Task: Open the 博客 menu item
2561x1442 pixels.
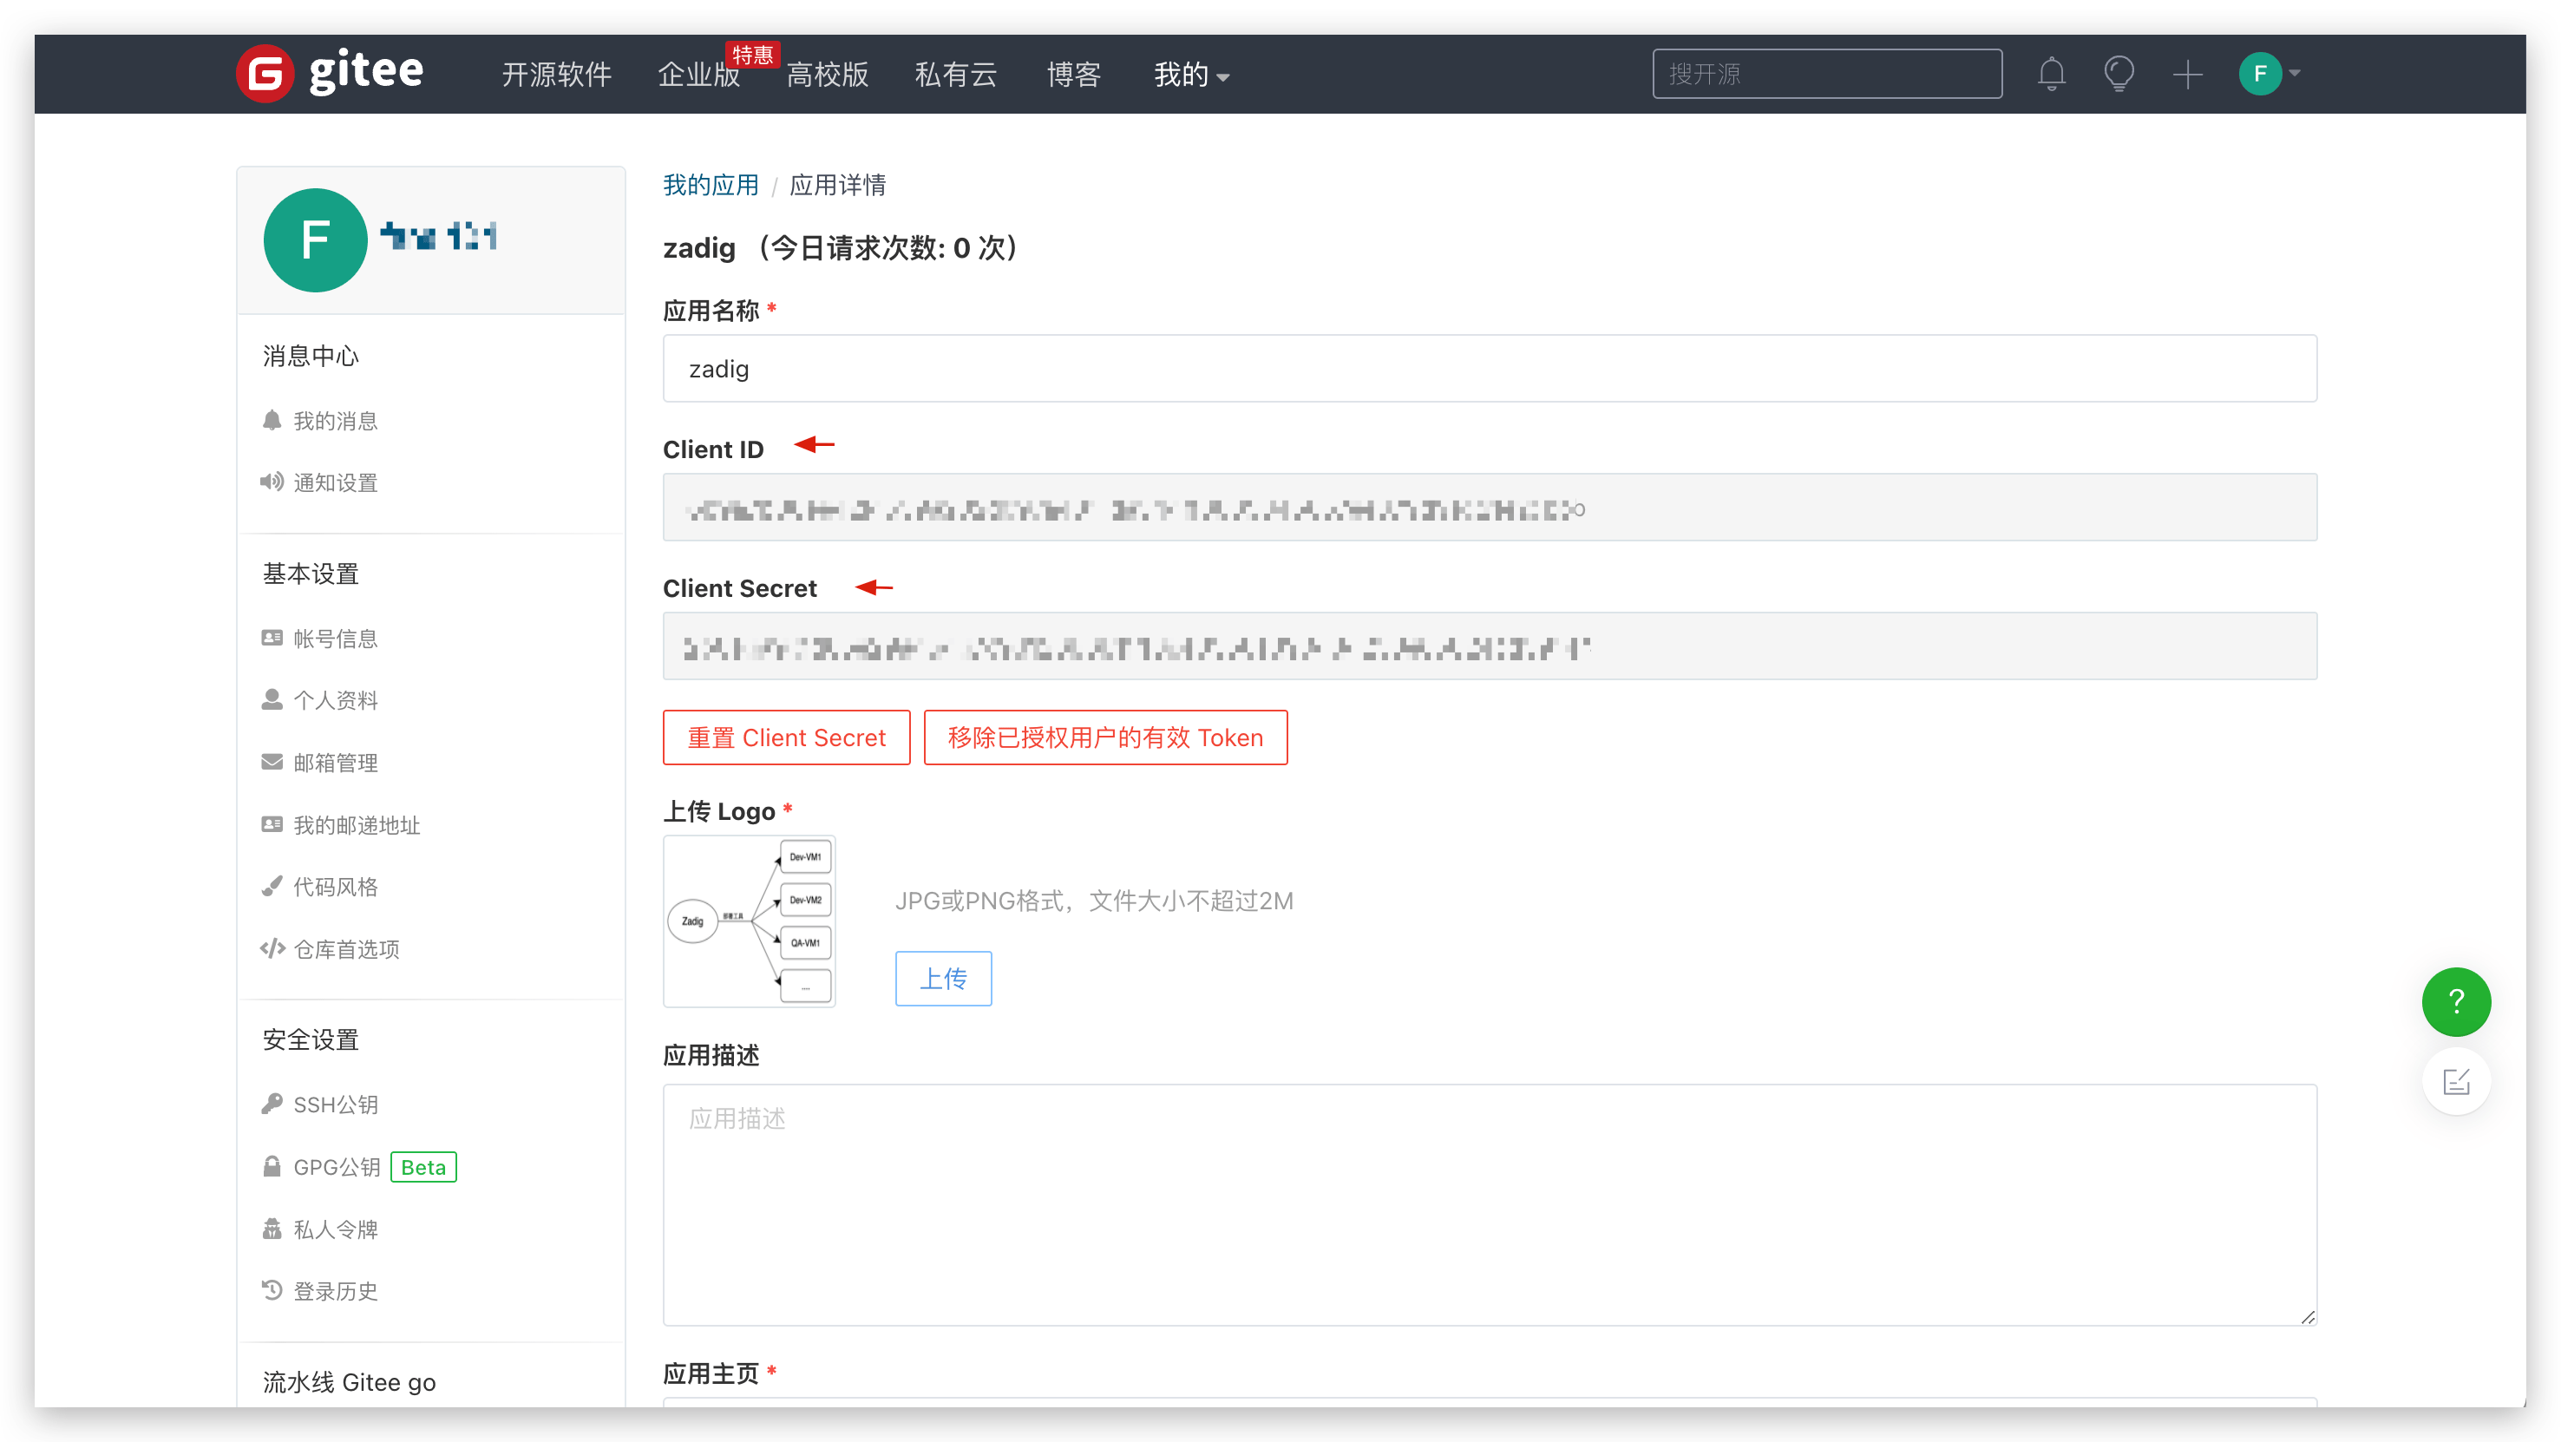Action: [1072, 75]
